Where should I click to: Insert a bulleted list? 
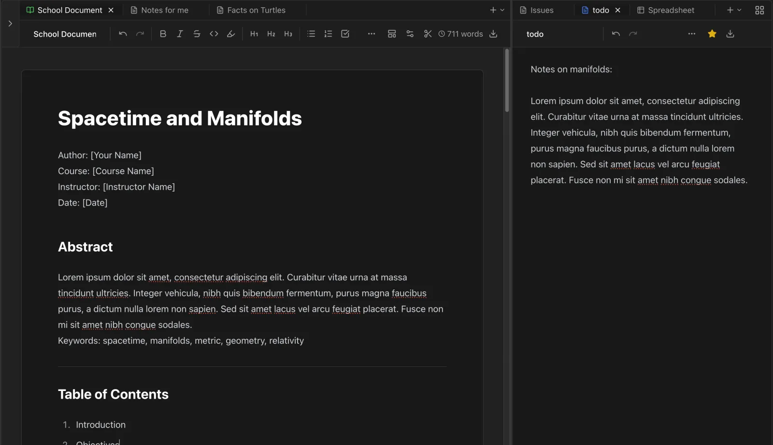[311, 34]
